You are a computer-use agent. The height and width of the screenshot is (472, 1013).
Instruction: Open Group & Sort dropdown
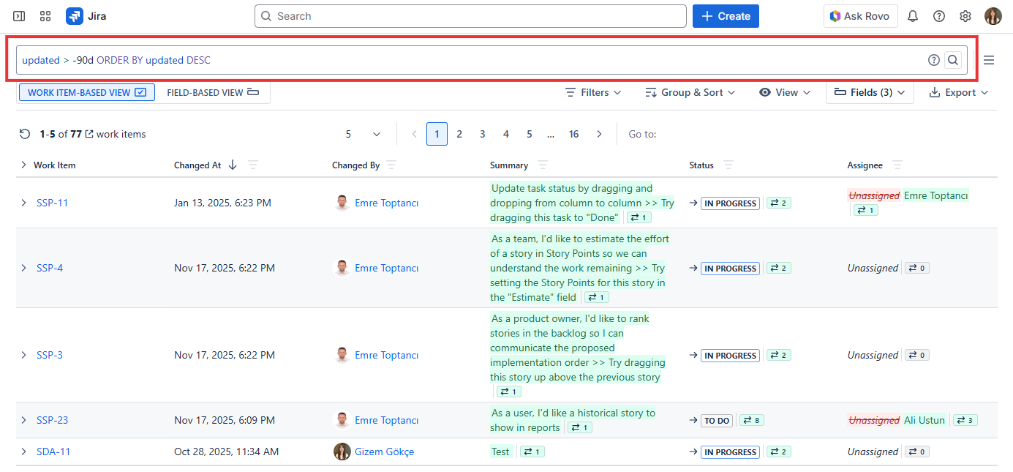point(690,92)
